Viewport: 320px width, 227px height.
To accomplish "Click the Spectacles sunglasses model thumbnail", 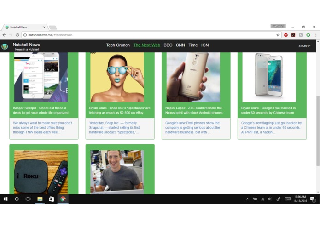I will [117, 77].
